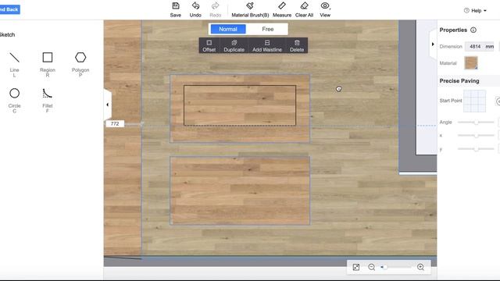The width and height of the screenshot is (500, 281).
Task: Switch to Normal mode
Action: point(228,29)
